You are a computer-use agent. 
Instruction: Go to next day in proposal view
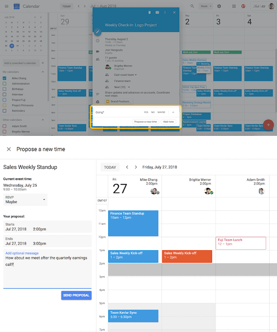click(x=136, y=167)
